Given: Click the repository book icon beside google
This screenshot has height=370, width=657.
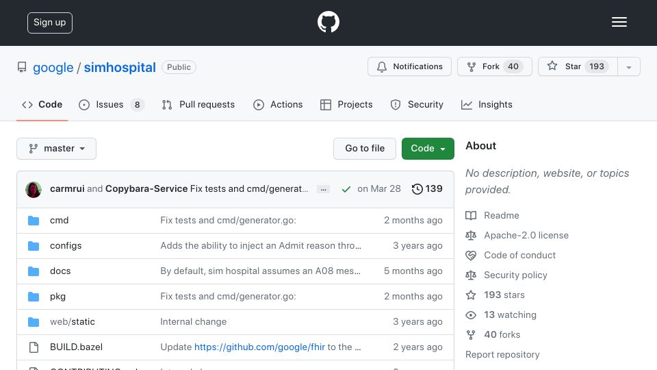Looking at the screenshot, I should [22, 67].
